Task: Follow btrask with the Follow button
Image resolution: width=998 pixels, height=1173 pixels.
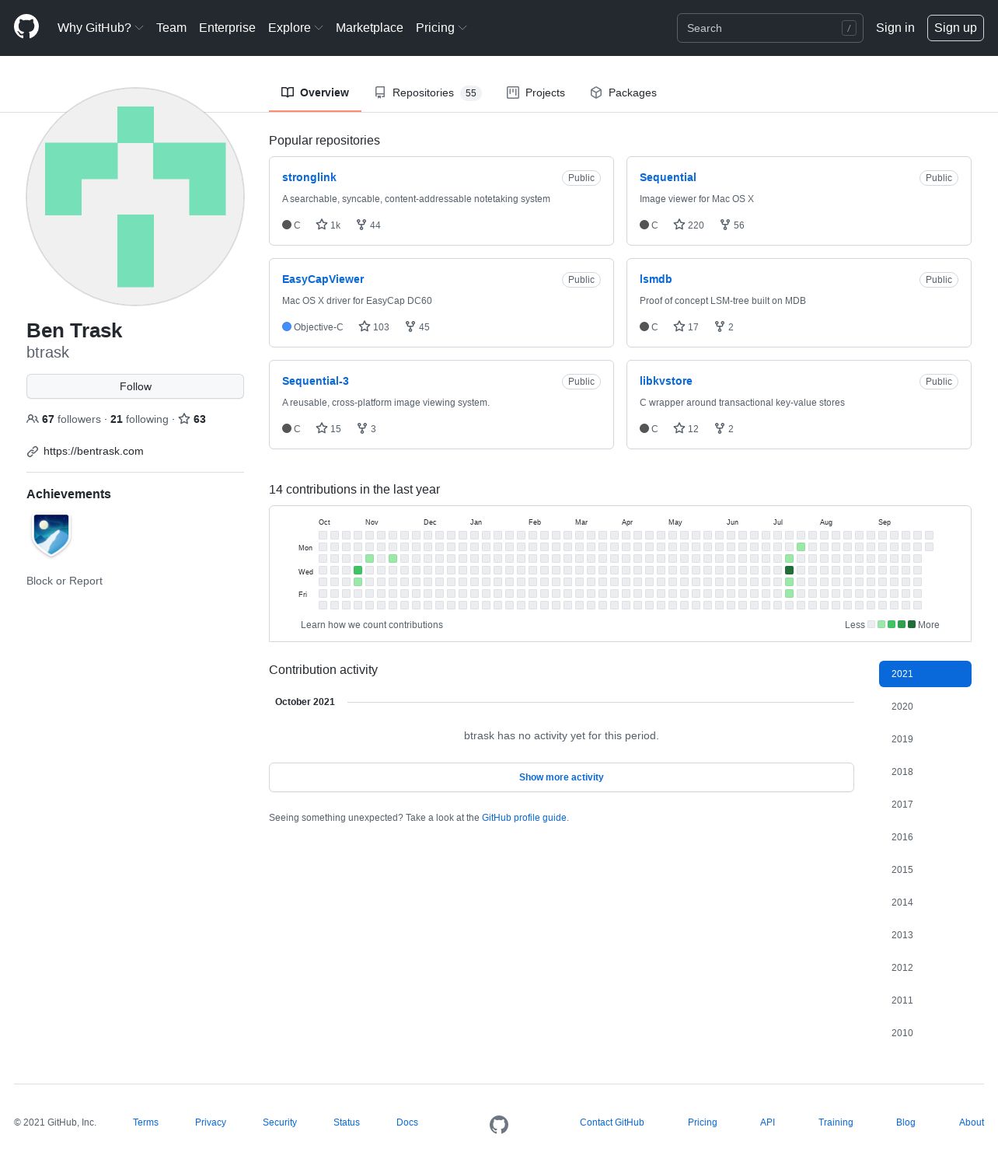Action: (x=135, y=386)
